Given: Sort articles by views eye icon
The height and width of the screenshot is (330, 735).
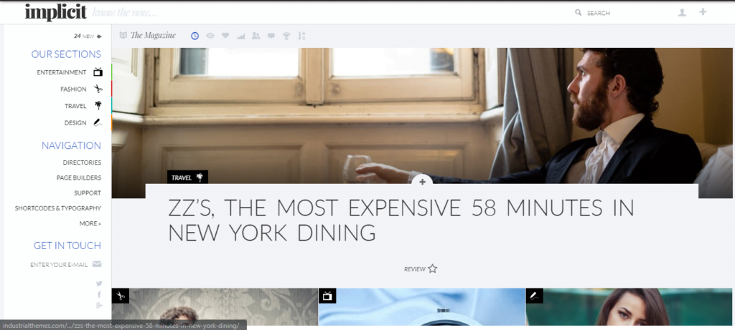Looking at the screenshot, I should (x=210, y=36).
